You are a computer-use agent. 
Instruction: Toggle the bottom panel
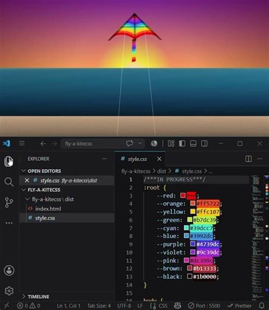tap(193, 143)
